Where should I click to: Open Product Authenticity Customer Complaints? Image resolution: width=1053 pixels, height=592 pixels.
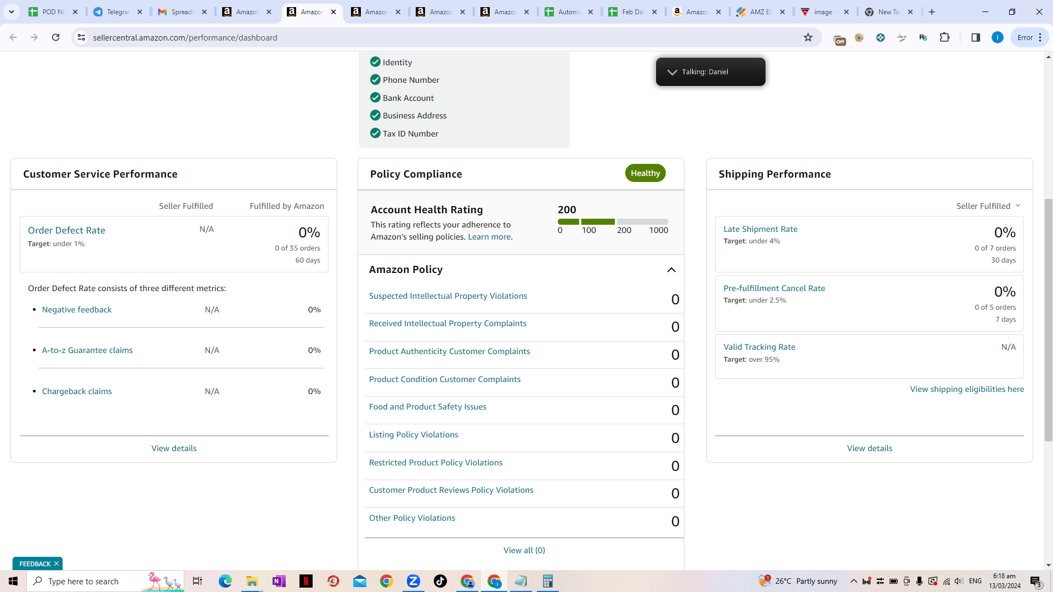450,351
